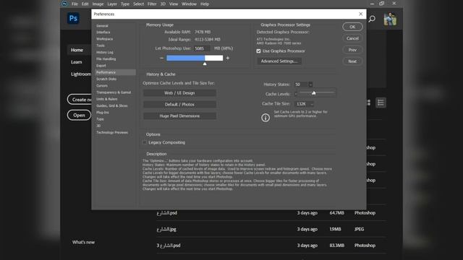The width and height of the screenshot is (463, 260).
Task: Open the Layer menu
Action: click(x=112, y=4)
